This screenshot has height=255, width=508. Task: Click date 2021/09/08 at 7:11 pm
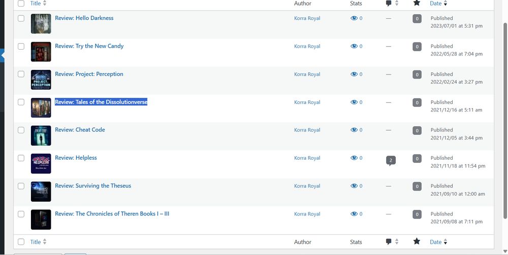[457, 222]
